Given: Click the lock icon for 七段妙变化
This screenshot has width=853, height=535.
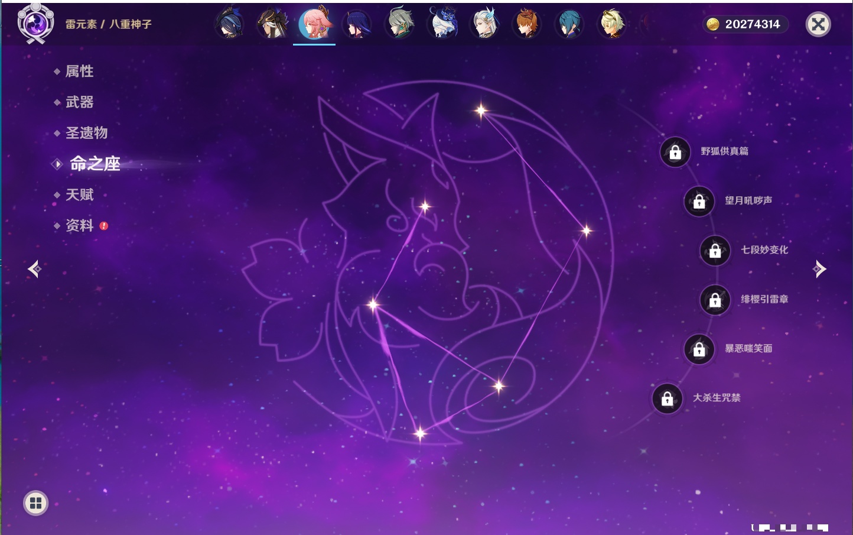Looking at the screenshot, I should (x=715, y=251).
